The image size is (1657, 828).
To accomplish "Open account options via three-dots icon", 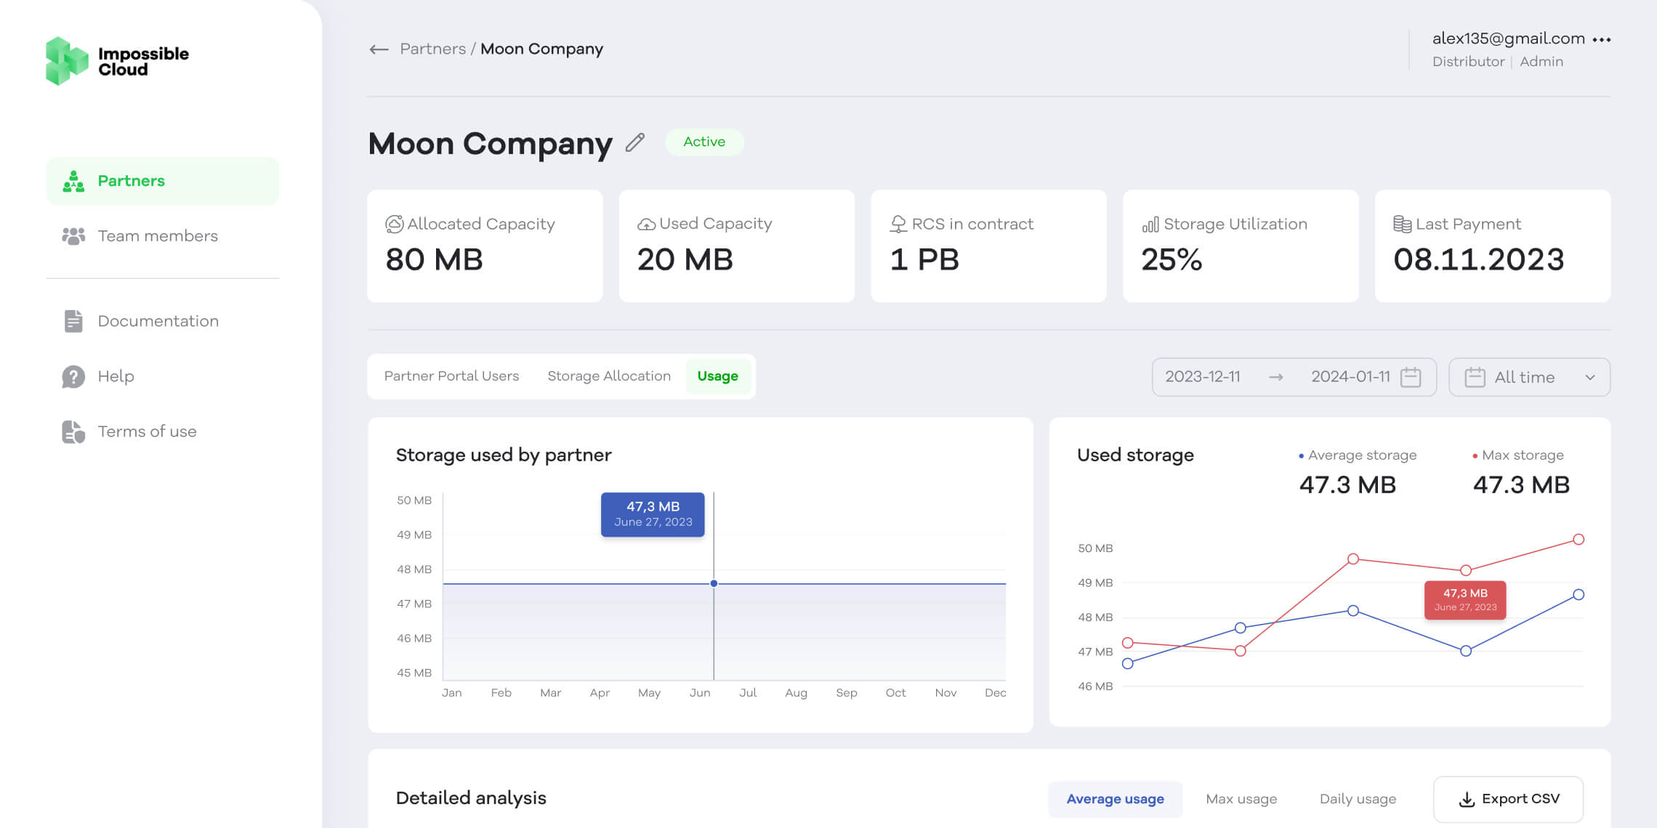I will click(1602, 40).
